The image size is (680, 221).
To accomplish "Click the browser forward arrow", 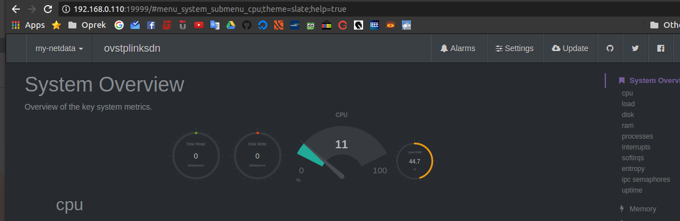I will pos(32,9).
